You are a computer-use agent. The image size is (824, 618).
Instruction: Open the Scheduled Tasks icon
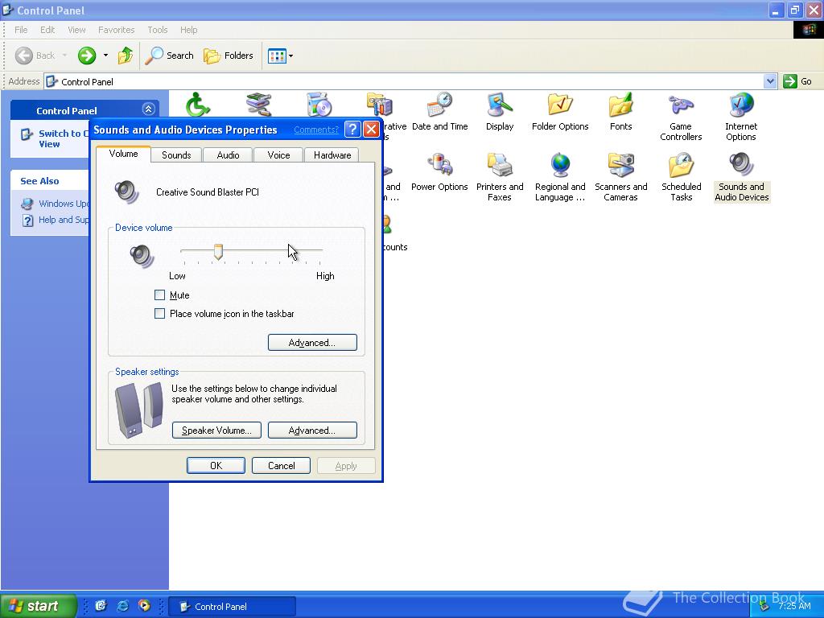click(681, 177)
